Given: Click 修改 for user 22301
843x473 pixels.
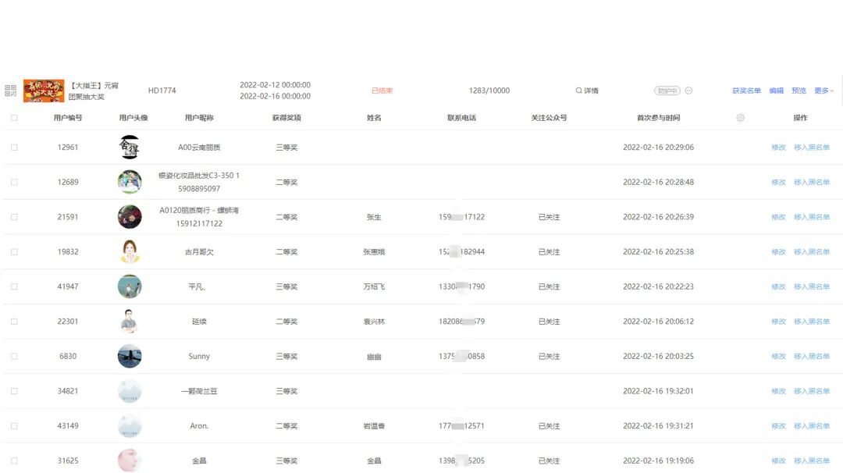Looking at the screenshot, I should pos(778,322).
